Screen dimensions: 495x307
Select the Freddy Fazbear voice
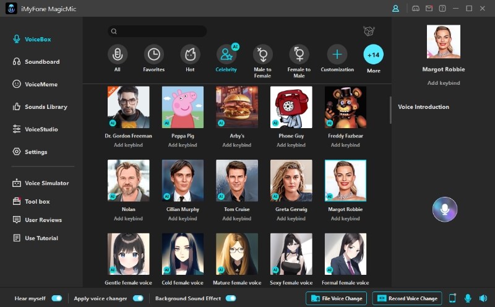(346, 107)
